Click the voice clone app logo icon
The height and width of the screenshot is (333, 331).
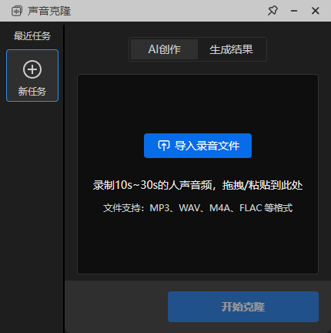(17, 11)
